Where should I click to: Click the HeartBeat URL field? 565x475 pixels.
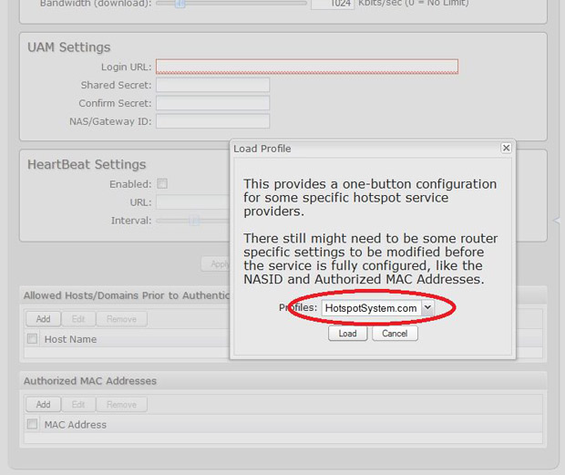(193, 202)
